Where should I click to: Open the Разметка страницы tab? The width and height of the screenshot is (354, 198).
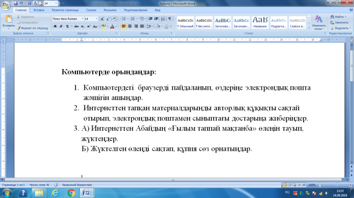pos(65,10)
